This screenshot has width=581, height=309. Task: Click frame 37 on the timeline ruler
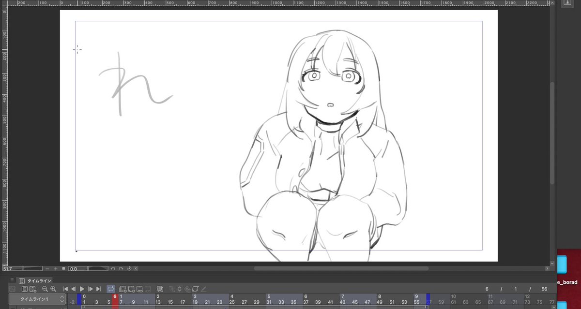[306, 302]
